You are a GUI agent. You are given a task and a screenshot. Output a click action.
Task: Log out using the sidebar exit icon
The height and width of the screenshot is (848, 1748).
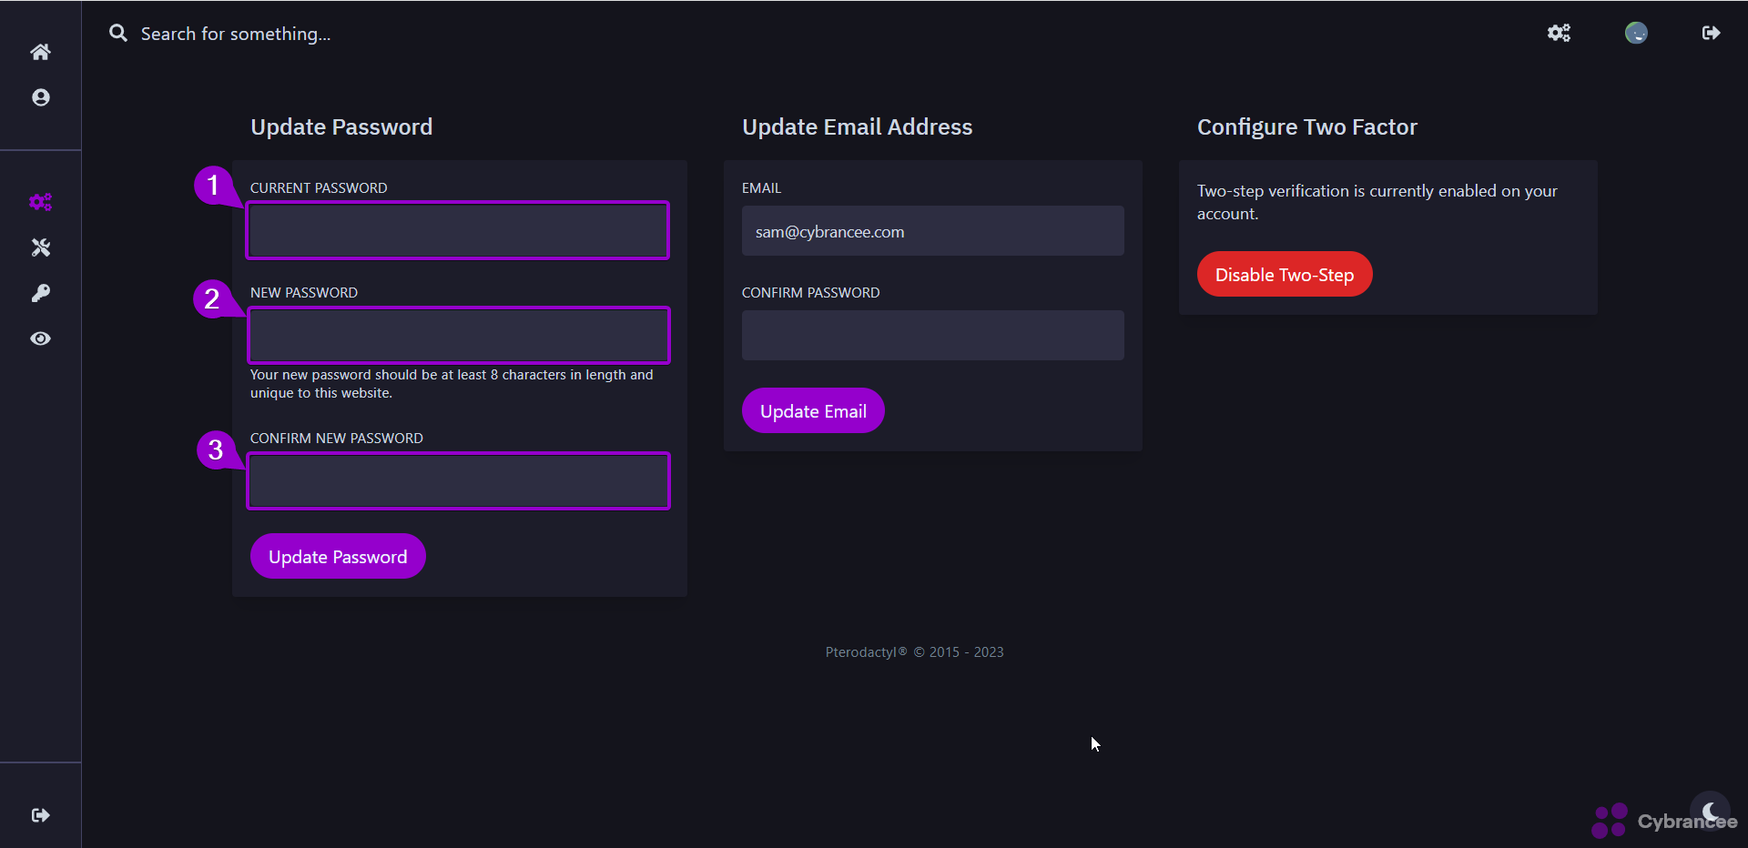[x=40, y=815]
